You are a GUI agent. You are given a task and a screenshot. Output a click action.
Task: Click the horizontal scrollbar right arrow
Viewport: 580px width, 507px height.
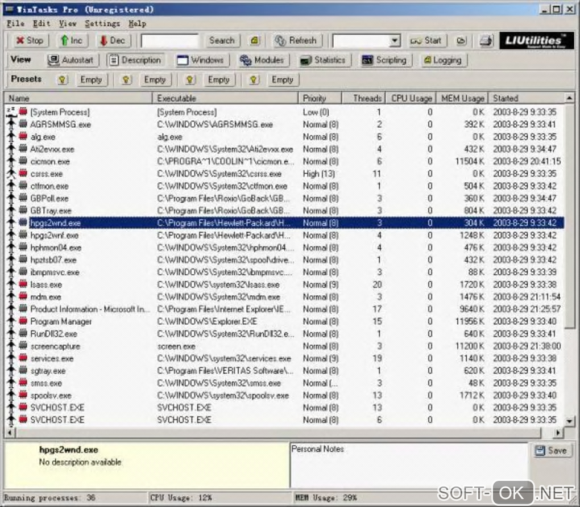click(x=558, y=433)
